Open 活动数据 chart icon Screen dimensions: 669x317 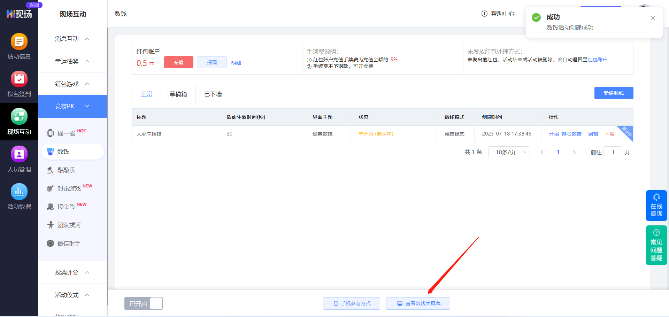19,192
